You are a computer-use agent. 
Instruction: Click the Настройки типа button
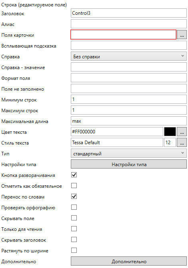129,164
